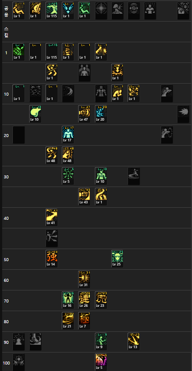
Task: Select the pink-purple Lv 5 skill in row 100
Action: point(101,362)
